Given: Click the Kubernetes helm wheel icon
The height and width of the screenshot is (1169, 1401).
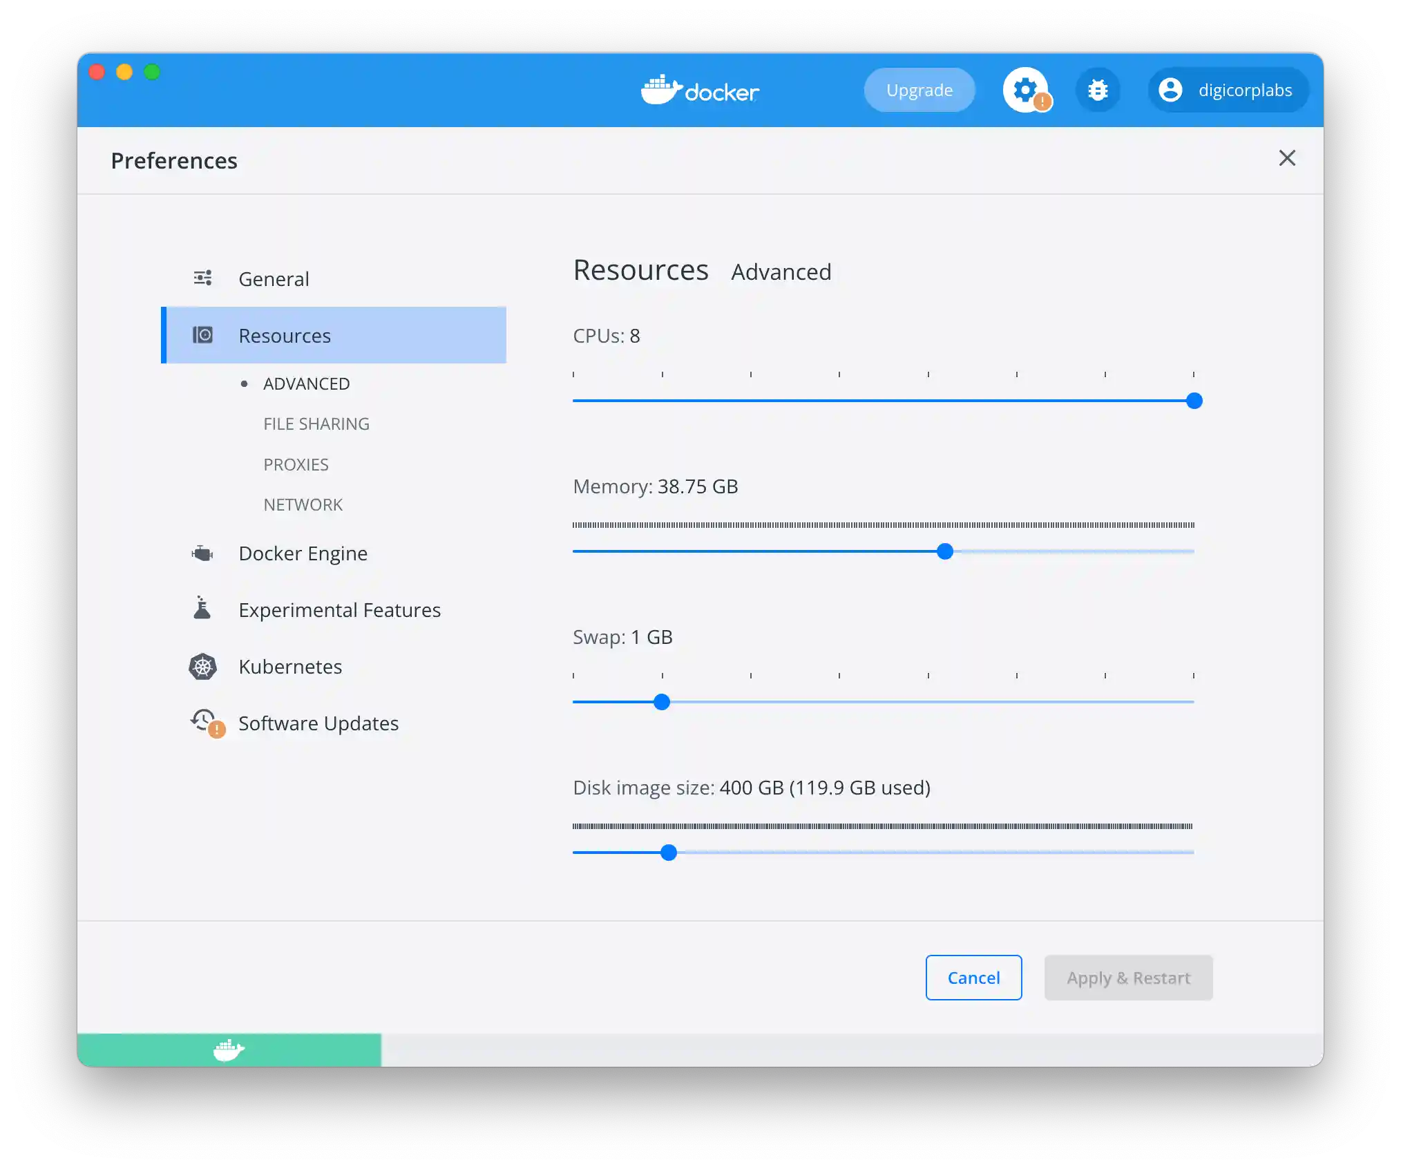Looking at the screenshot, I should [202, 667].
